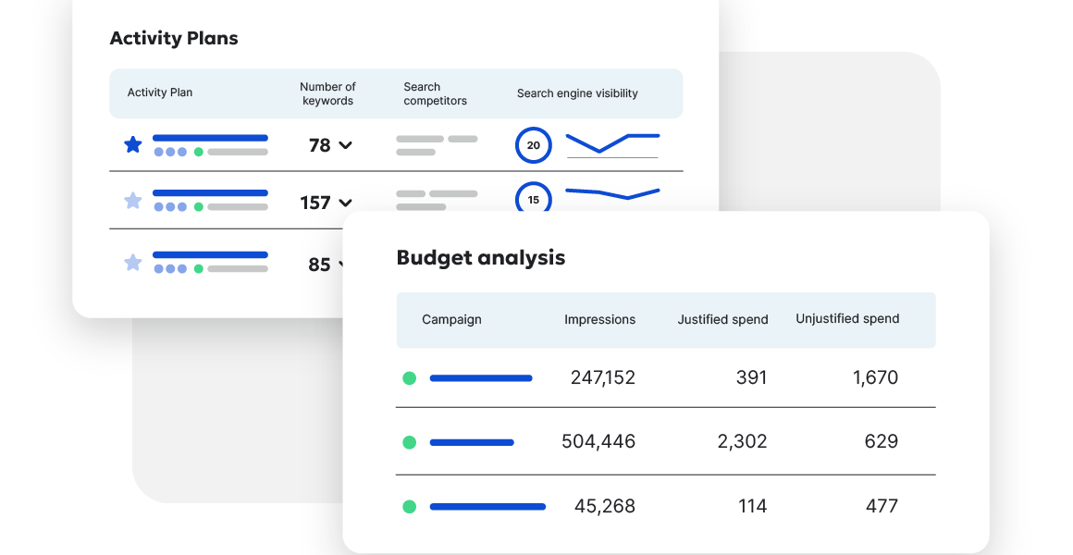Toggle the star favorite beside 157 keywords
This screenshot has height=555, width=1073.
tap(133, 201)
